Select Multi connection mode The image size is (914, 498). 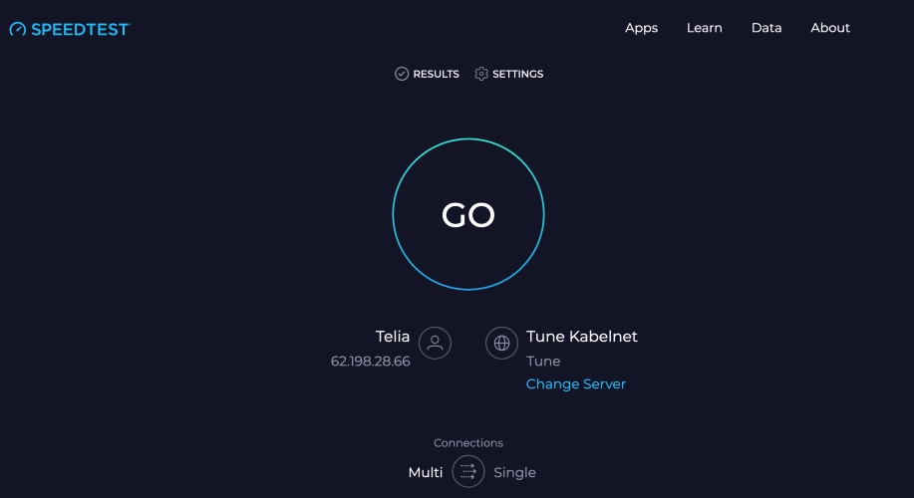(x=426, y=472)
